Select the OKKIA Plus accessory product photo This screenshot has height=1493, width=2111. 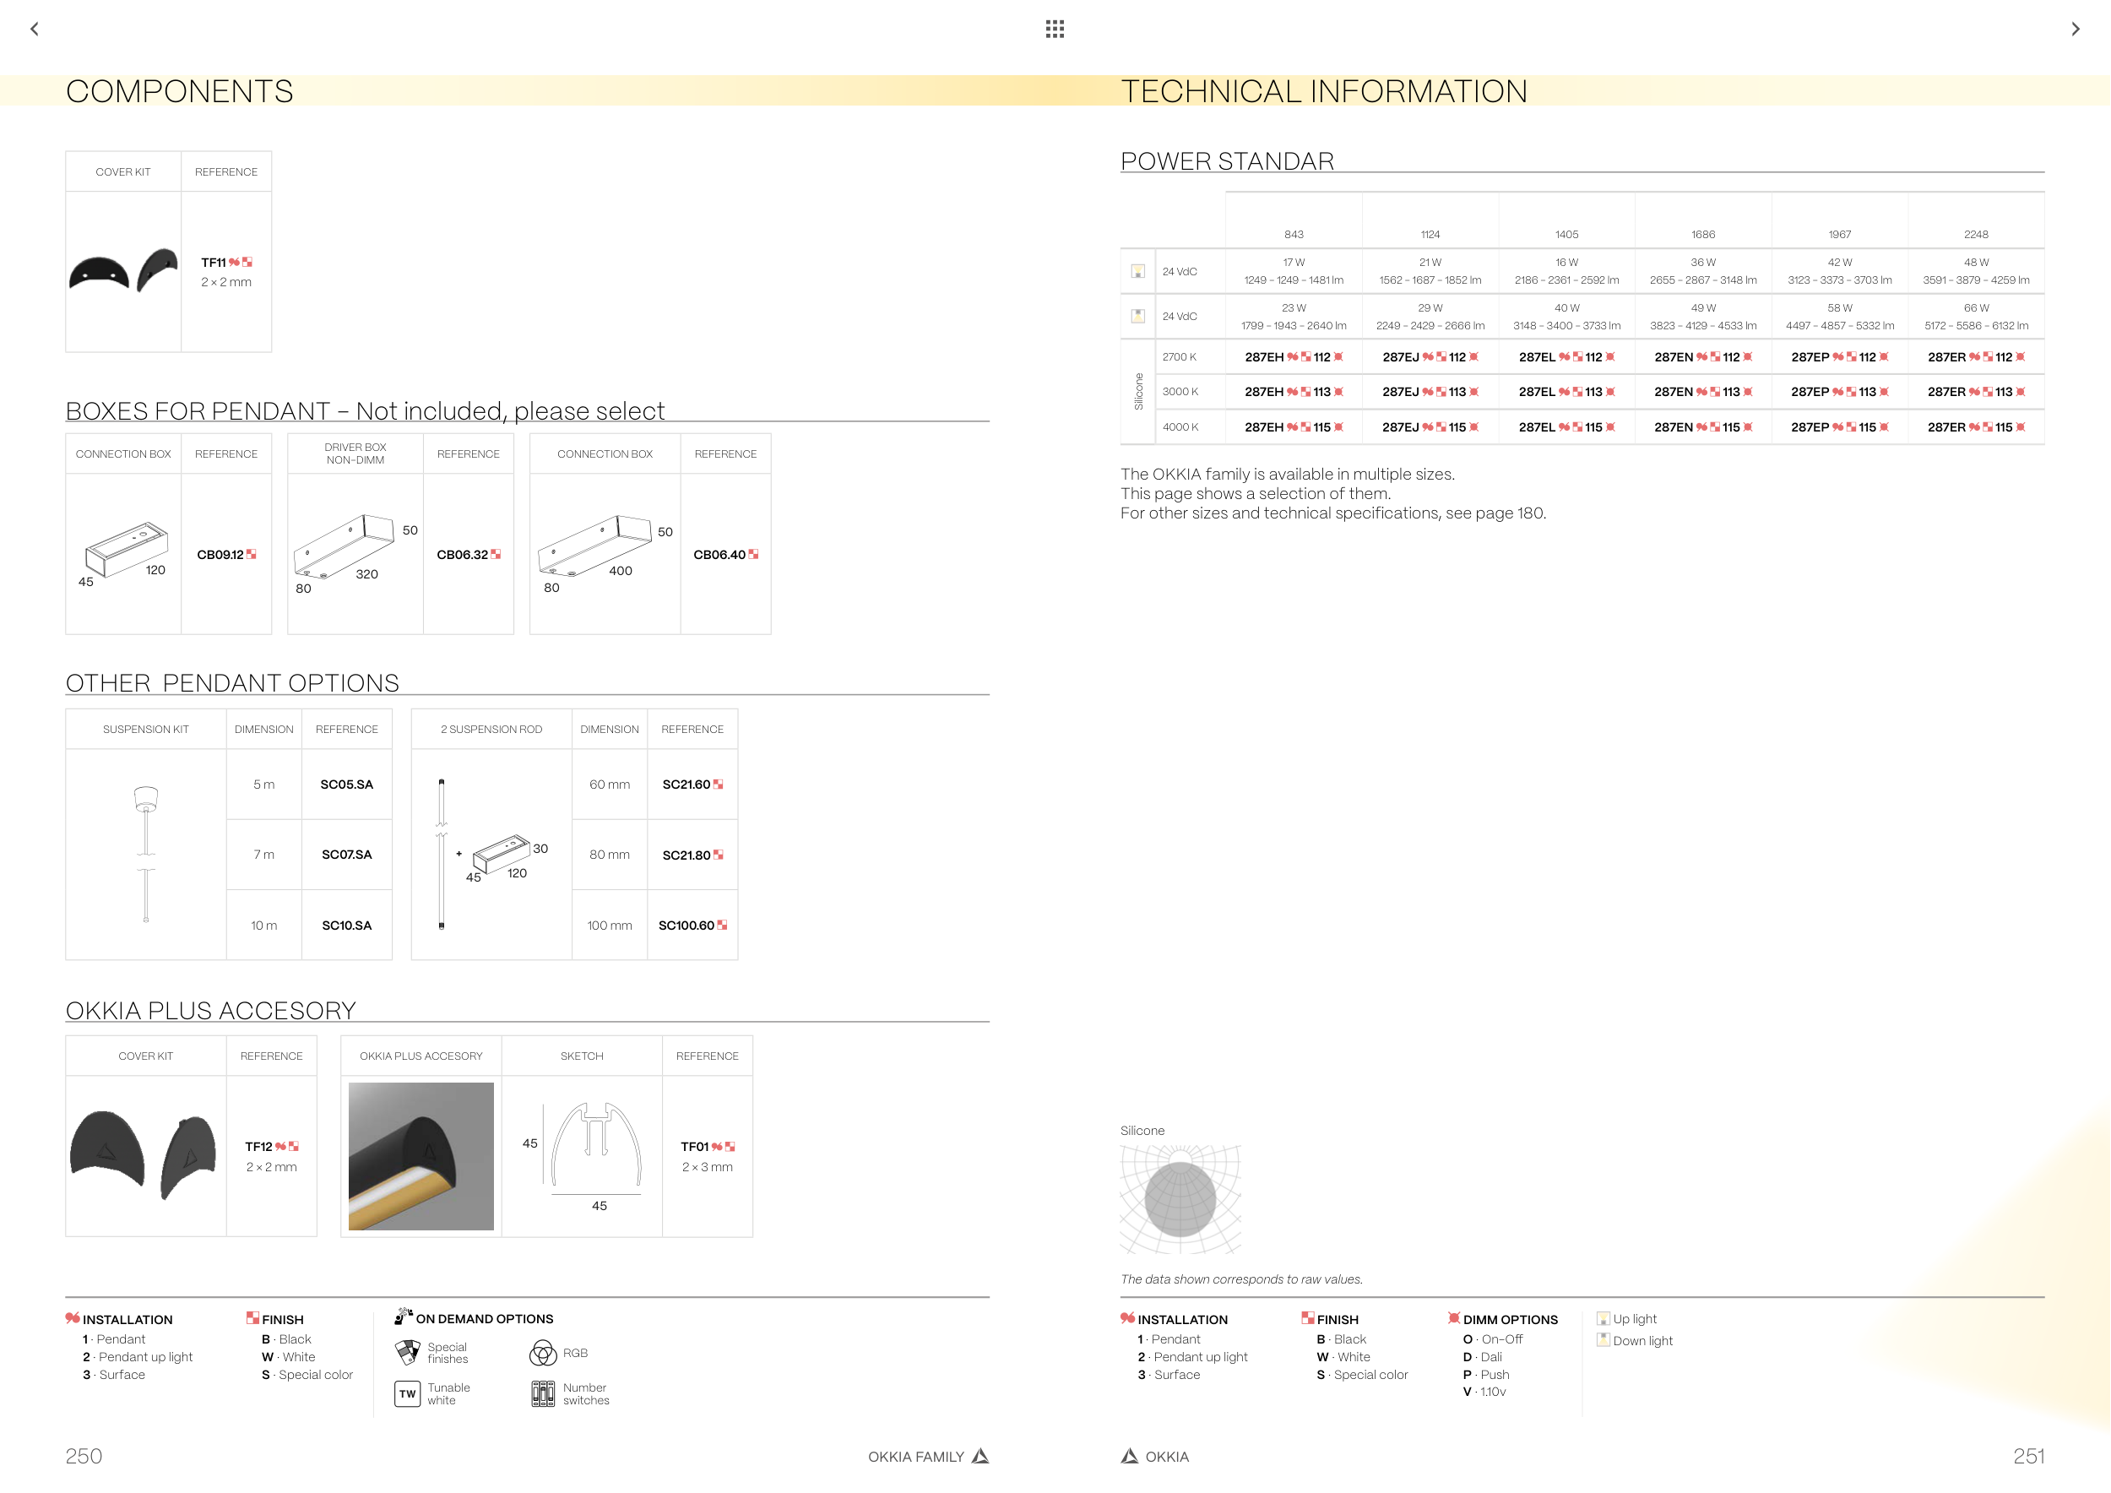click(421, 1155)
